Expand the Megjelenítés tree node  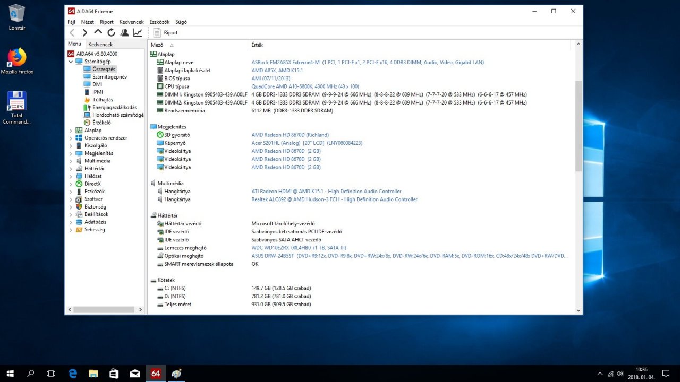tap(71, 153)
